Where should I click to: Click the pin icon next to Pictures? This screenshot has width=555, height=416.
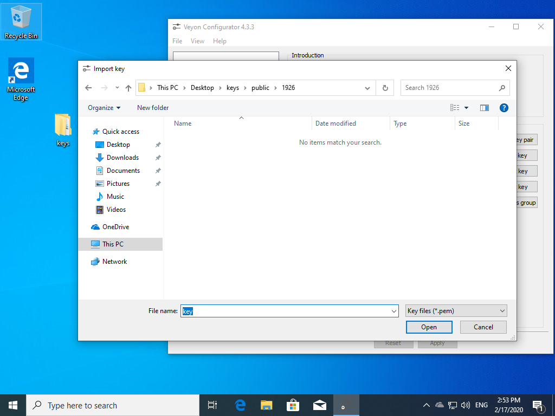[158, 184]
